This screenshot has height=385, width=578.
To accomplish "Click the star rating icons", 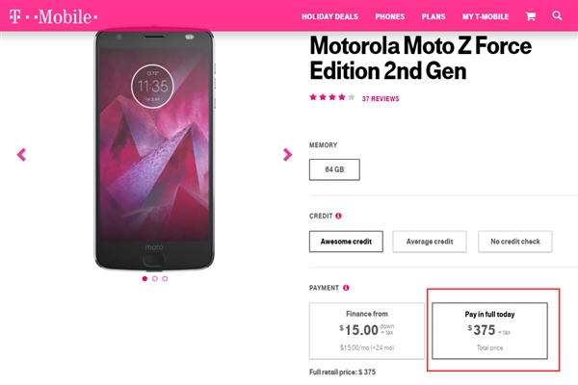I will click(331, 97).
